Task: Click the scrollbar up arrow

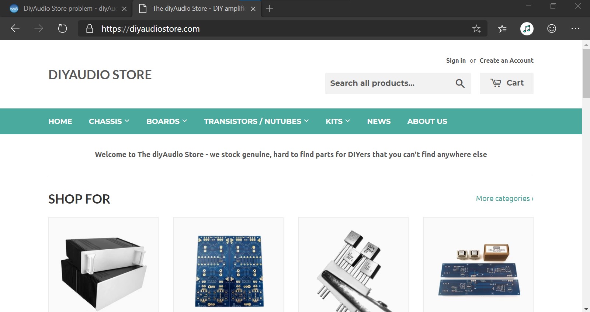Action: (586, 45)
